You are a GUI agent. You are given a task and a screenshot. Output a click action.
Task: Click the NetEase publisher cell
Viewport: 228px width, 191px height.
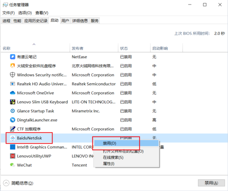click(x=79, y=57)
